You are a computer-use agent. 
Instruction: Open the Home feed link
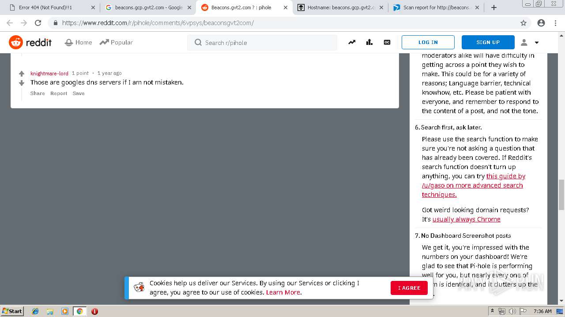coord(78,42)
